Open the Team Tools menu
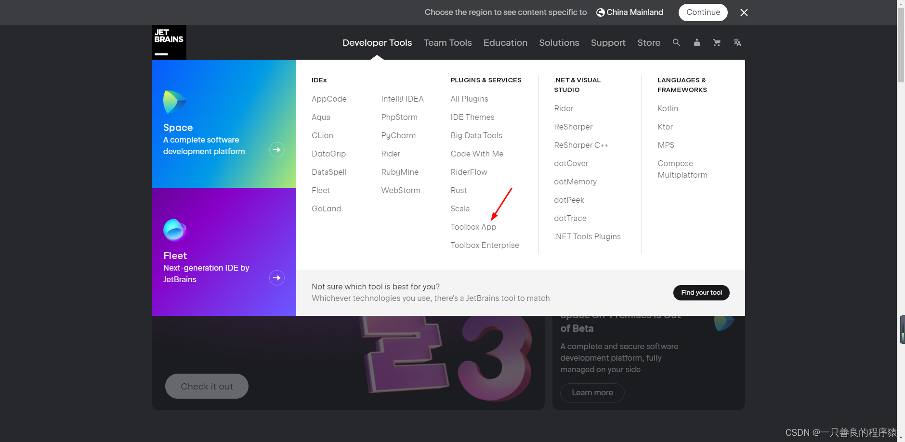 [447, 42]
